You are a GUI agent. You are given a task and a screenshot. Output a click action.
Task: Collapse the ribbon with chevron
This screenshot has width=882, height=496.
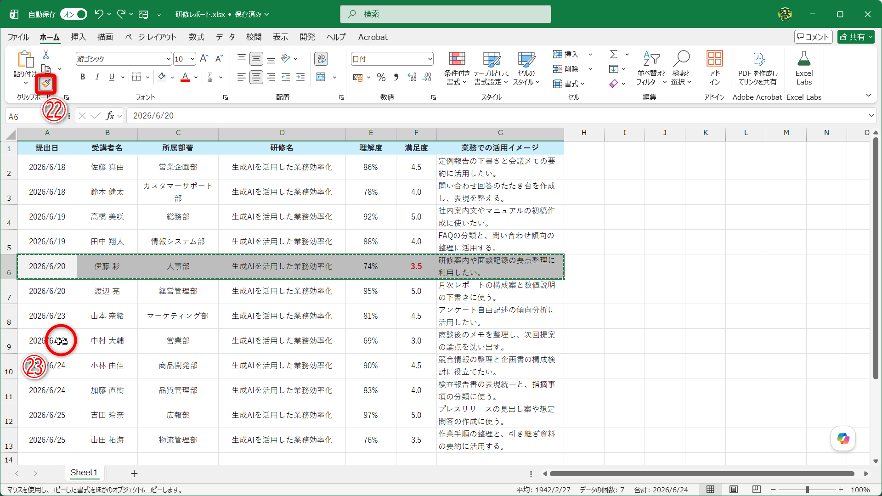tap(868, 96)
